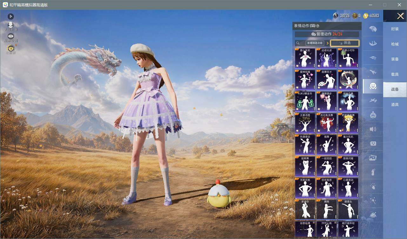Open the 筛选 filter button
Screen dimensions: 407x239
[345, 43]
